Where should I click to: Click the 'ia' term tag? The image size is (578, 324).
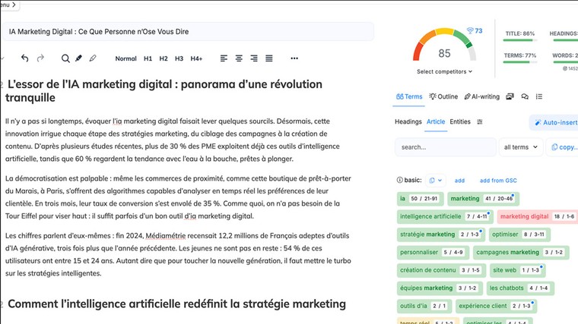coord(421,199)
